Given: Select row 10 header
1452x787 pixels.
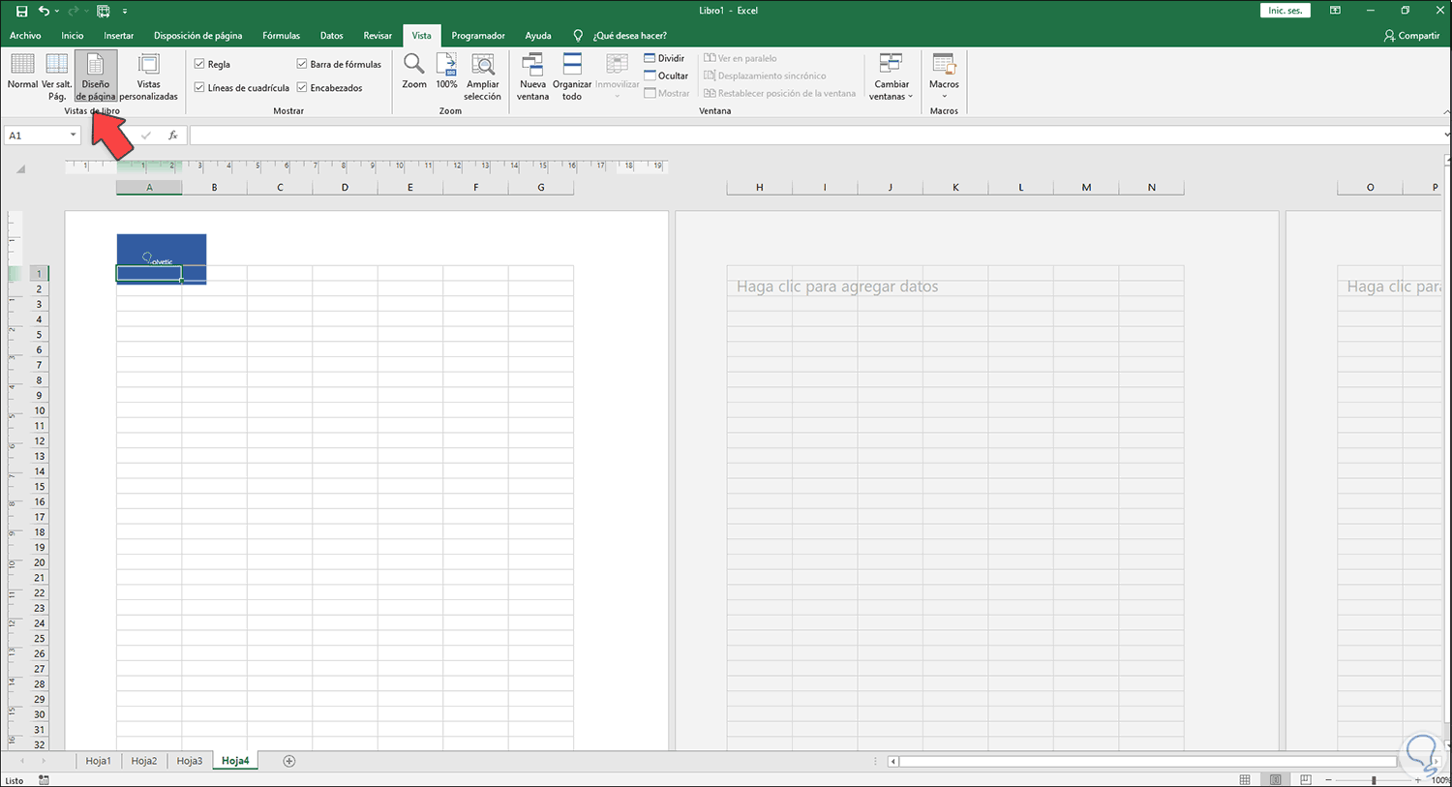Looking at the screenshot, I should pyautogui.click(x=40, y=410).
